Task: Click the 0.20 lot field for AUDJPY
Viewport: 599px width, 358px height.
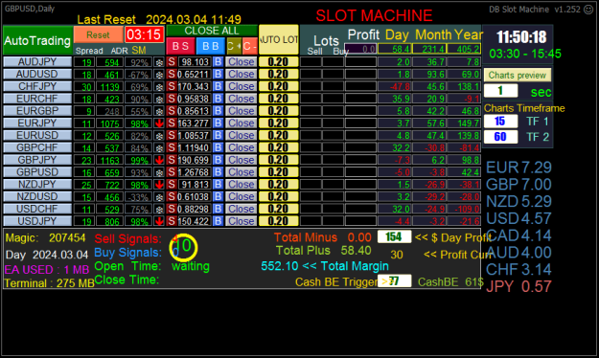Action: (x=279, y=62)
